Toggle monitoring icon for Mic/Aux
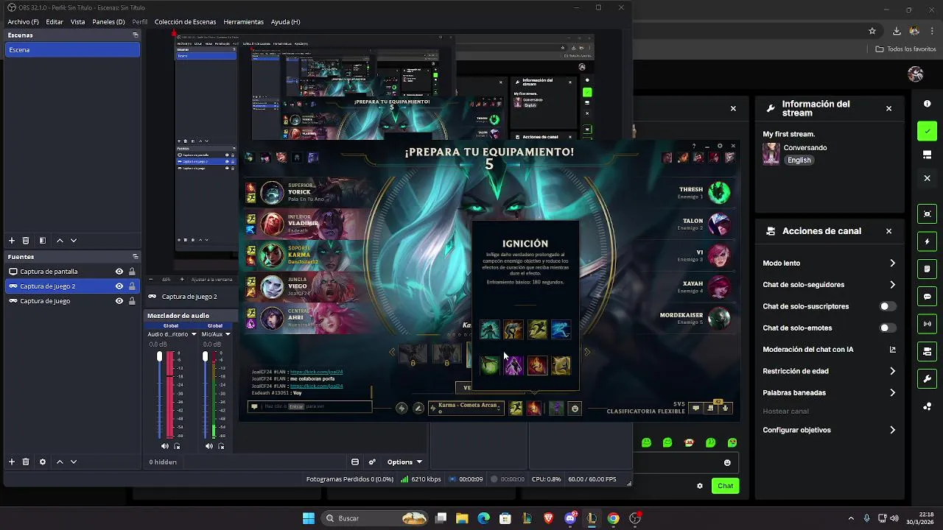 [221, 446]
